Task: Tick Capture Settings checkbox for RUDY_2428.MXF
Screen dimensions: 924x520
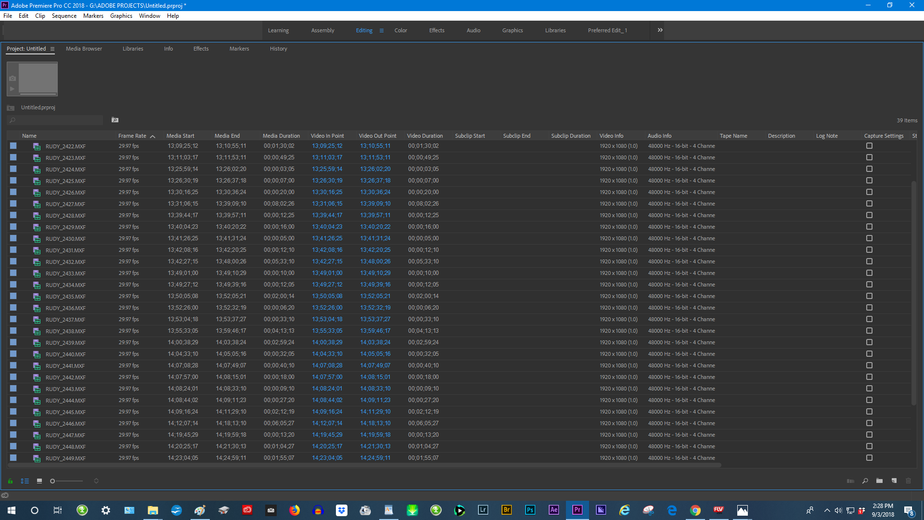Action: [x=869, y=215]
